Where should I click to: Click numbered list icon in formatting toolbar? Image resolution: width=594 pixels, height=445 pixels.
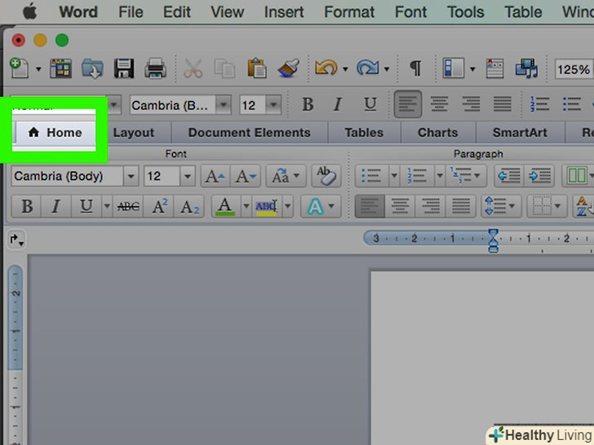click(x=539, y=104)
